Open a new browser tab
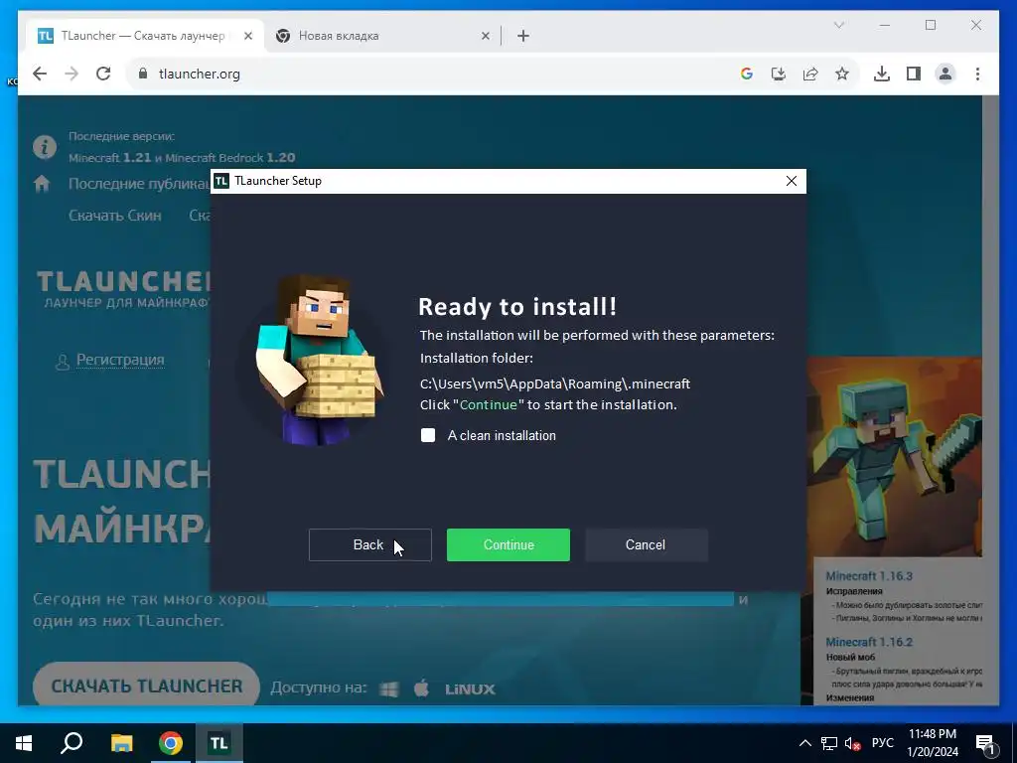 (x=523, y=36)
